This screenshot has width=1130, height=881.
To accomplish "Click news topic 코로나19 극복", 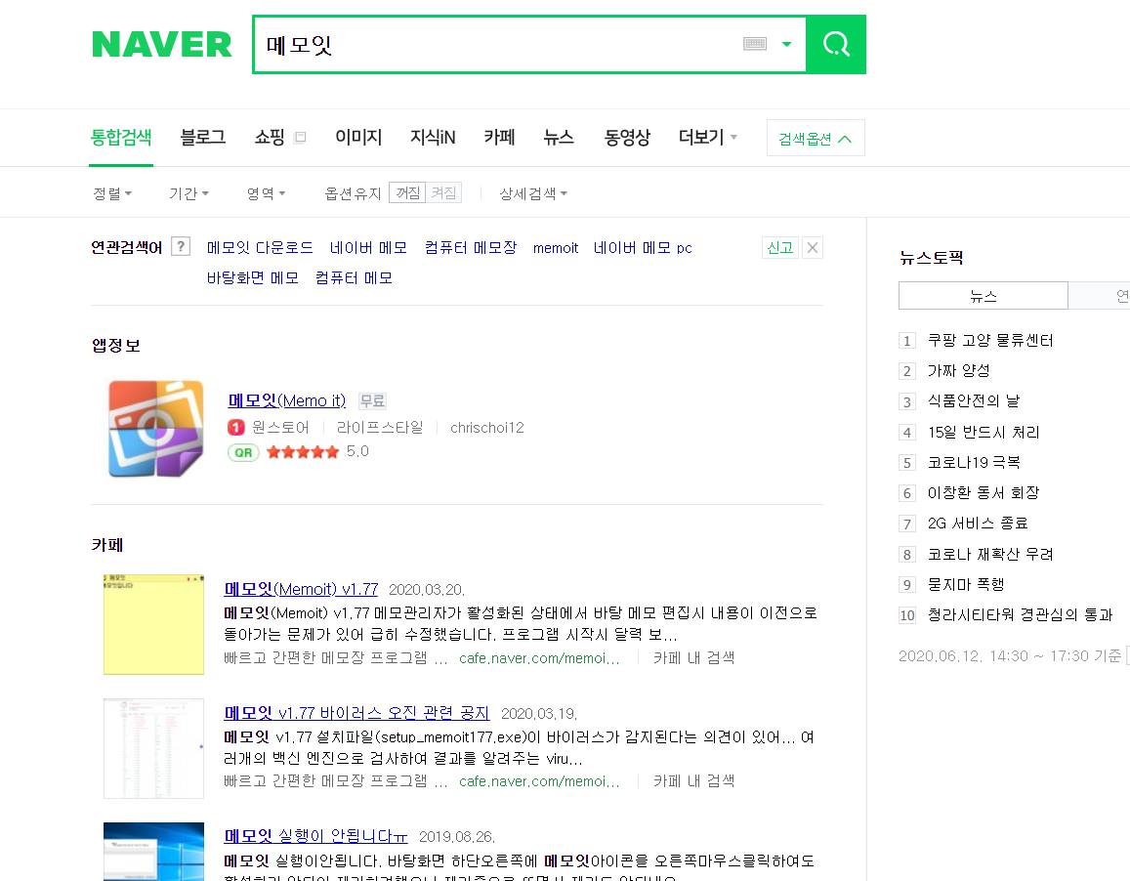I will tap(974, 462).
